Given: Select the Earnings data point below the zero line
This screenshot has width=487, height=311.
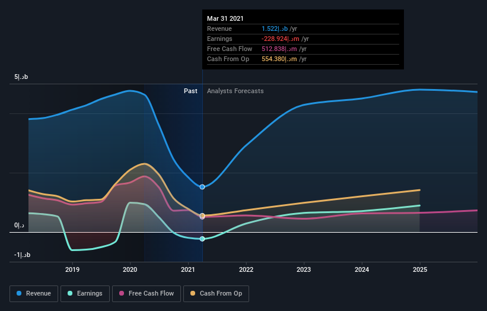Looking at the screenshot, I should point(202,239).
